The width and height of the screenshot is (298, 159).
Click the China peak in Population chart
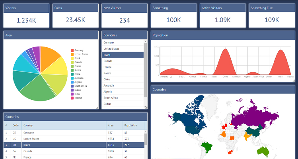click(226, 61)
